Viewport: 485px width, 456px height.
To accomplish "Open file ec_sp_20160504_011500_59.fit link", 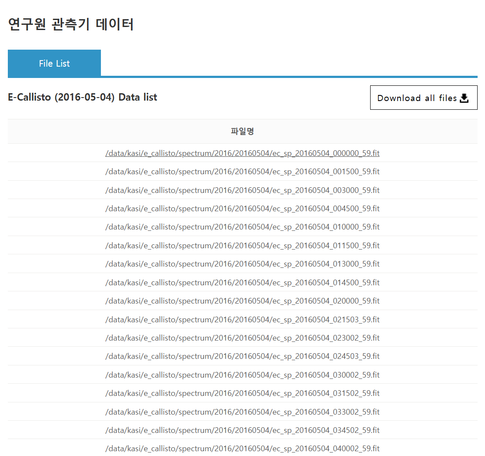I will (x=242, y=245).
